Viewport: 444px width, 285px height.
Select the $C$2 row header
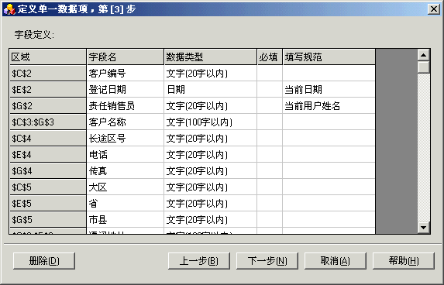48,74
